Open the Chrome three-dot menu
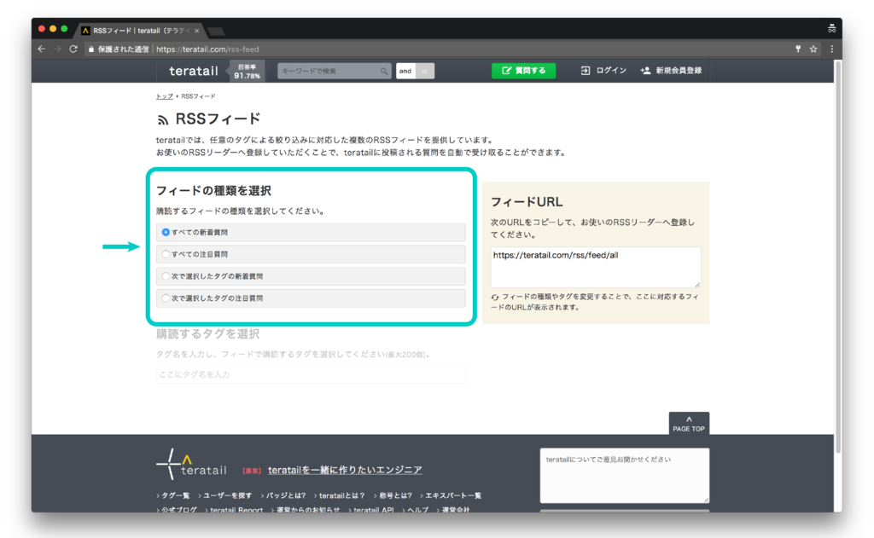The image size is (874, 538). (831, 49)
